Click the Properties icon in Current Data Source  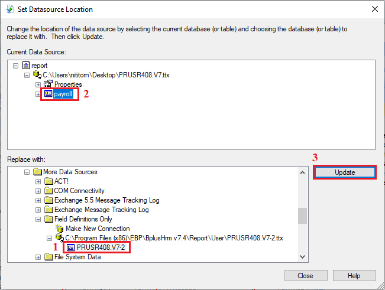pyautogui.click(x=48, y=84)
